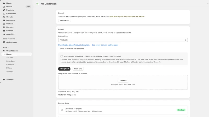Expand What a Products file looks like
The image size is (209, 117).
(x=72, y=49)
